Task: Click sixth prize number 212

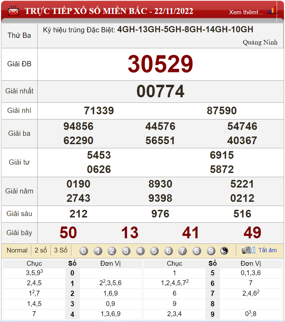Action: (x=78, y=214)
